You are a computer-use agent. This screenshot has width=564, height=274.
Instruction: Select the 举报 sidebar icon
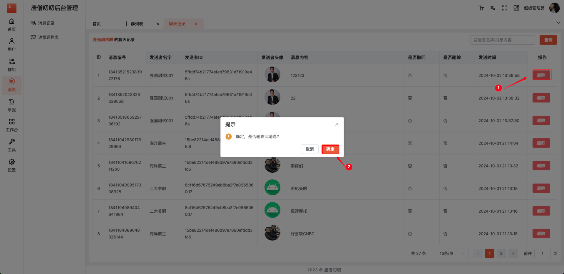click(11, 105)
